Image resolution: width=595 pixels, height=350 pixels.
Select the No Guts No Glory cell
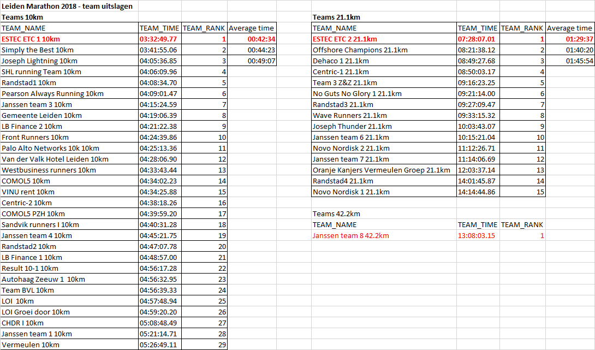[x=357, y=93]
